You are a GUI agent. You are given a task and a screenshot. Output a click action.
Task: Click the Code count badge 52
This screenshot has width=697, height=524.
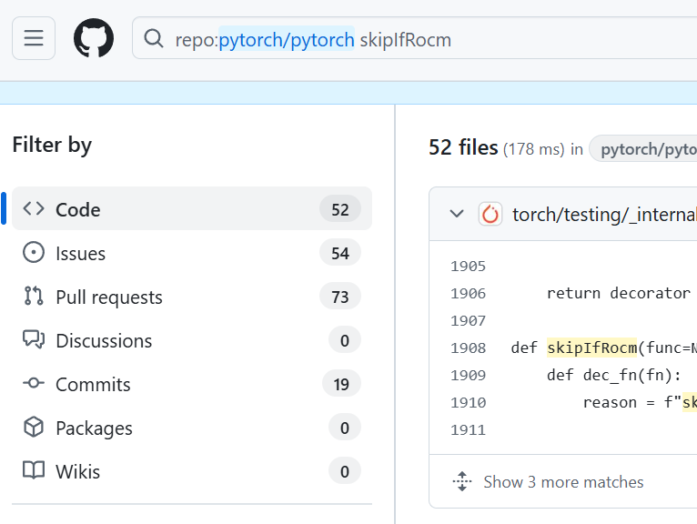340,209
